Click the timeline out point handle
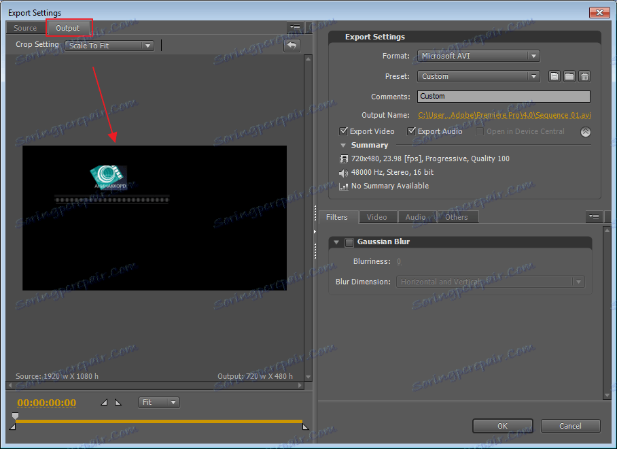This screenshot has width=617, height=449. (305, 427)
